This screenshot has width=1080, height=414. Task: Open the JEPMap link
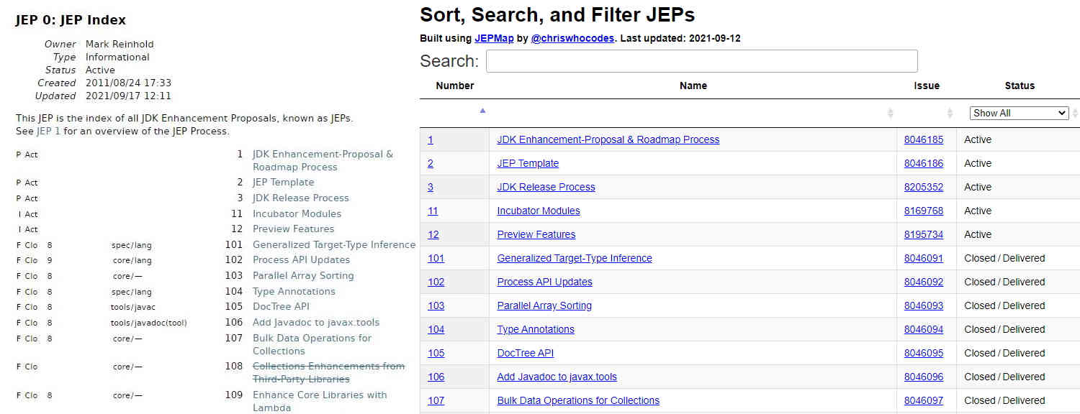click(x=494, y=38)
